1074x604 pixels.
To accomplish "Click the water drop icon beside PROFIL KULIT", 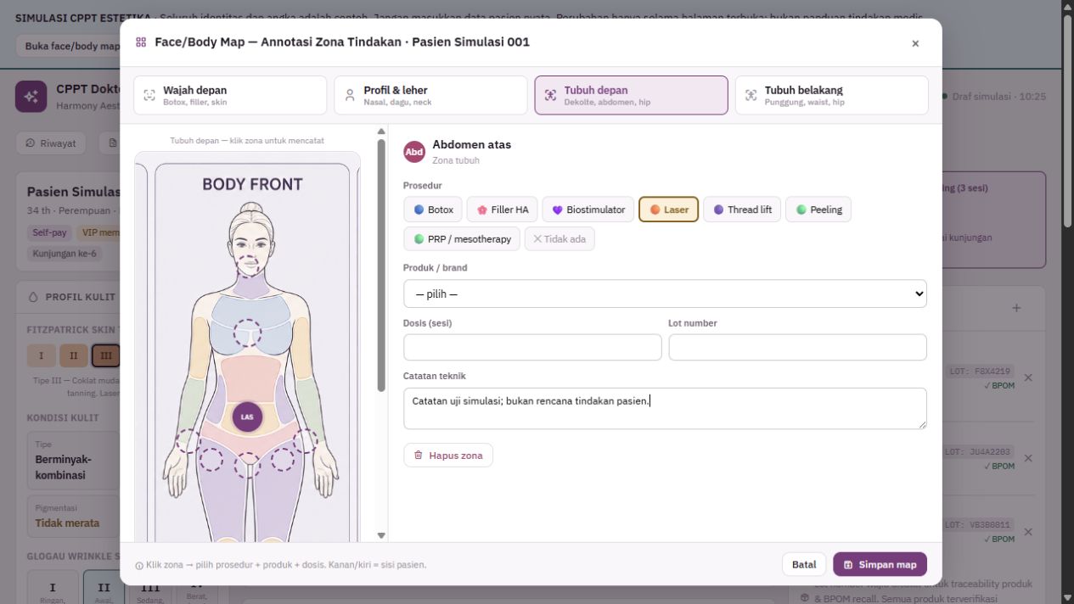I will [x=34, y=297].
